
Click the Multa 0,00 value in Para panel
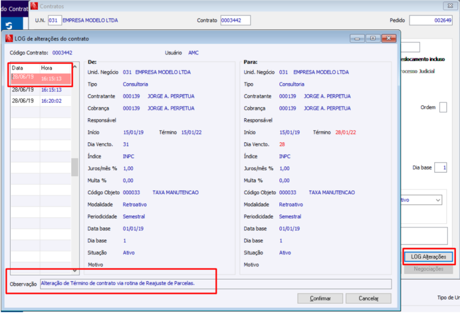[284, 180]
